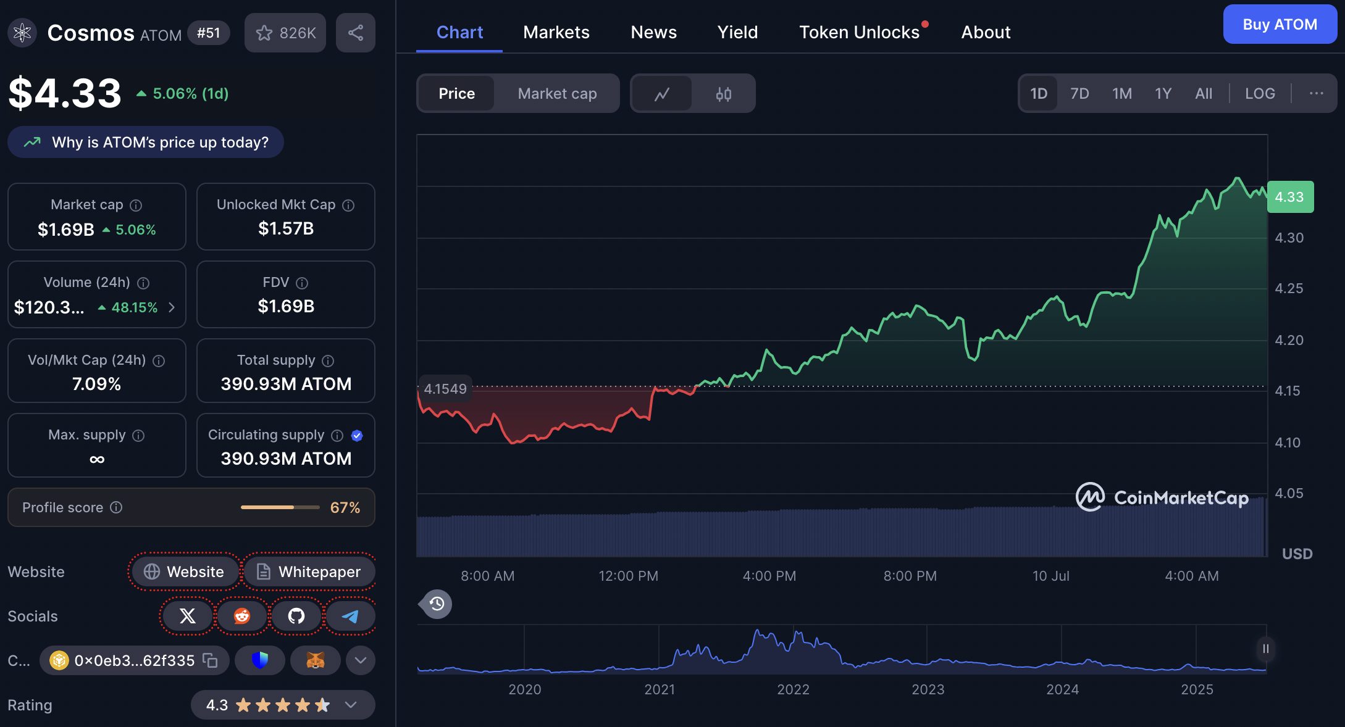
Task: Switch to the Chart tab
Action: (x=459, y=33)
